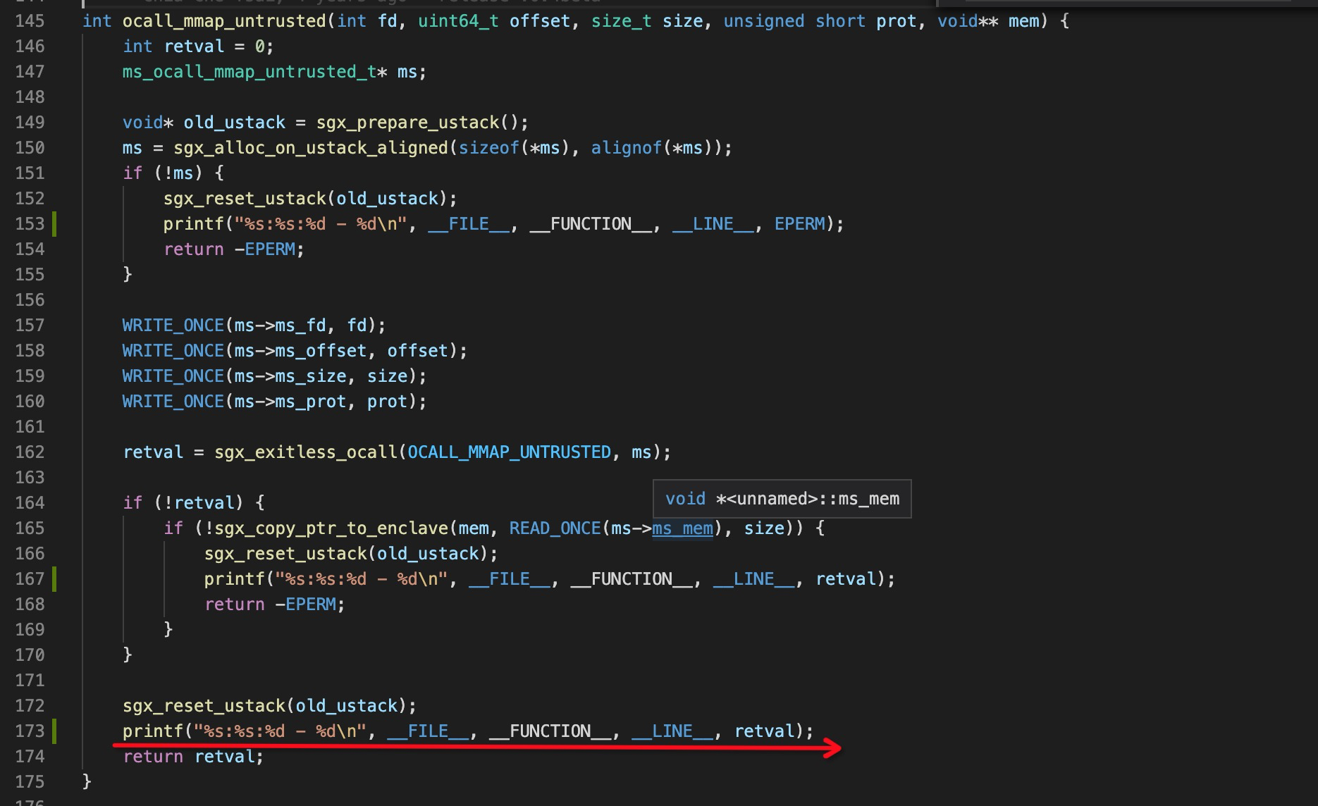
Task: Click old_ustack variable declaration on line 149
Action: [x=235, y=123]
